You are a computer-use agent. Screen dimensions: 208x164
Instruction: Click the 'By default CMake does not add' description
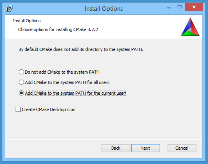pyautogui.click(x=81, y=49)
